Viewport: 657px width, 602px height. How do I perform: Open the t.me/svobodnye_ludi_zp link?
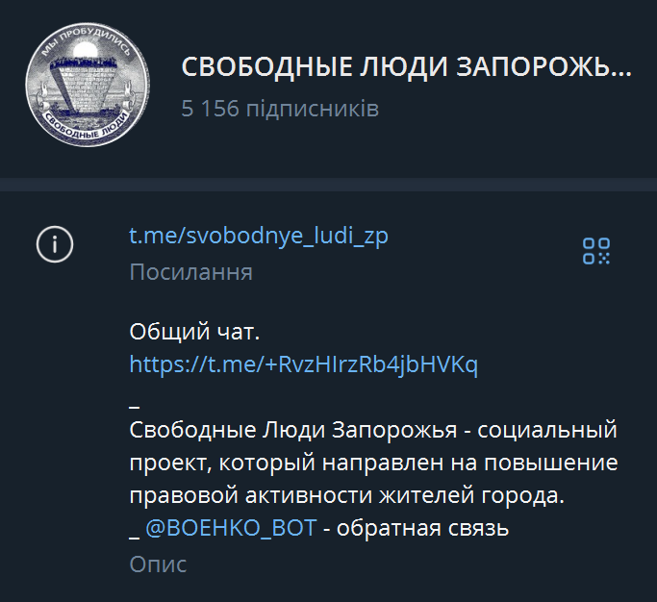(x=259, y=236)
